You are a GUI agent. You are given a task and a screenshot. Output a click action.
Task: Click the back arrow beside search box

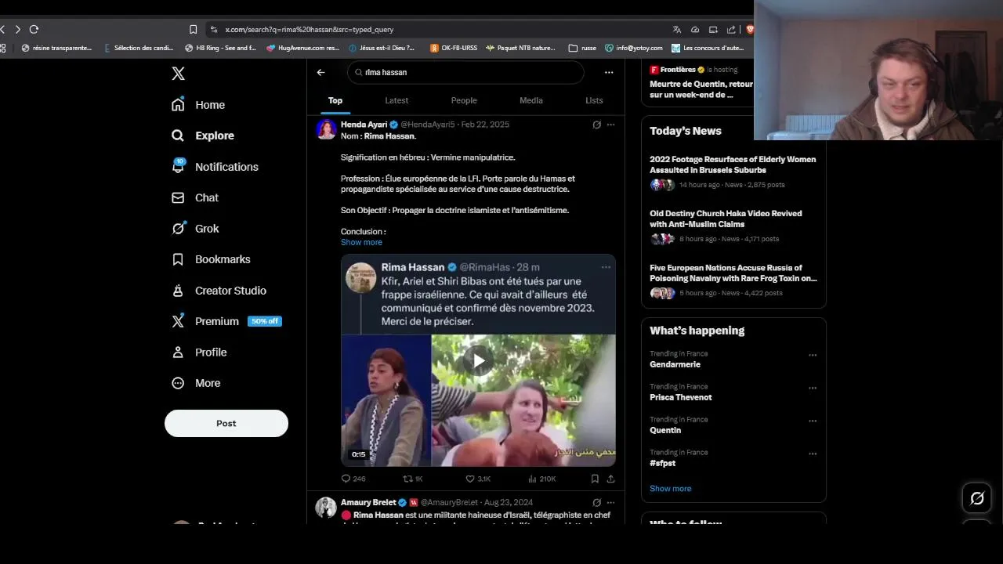pyautogui.click(x=320, y=72)
